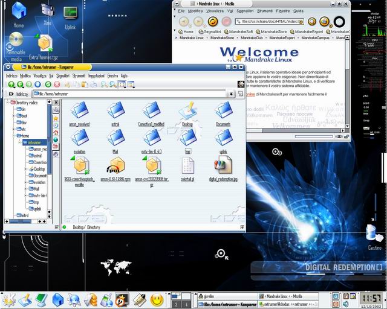This screenshot has width=387, height=309.
Task: Open the Mozilla URL bar dropdown
Action: 301,22
